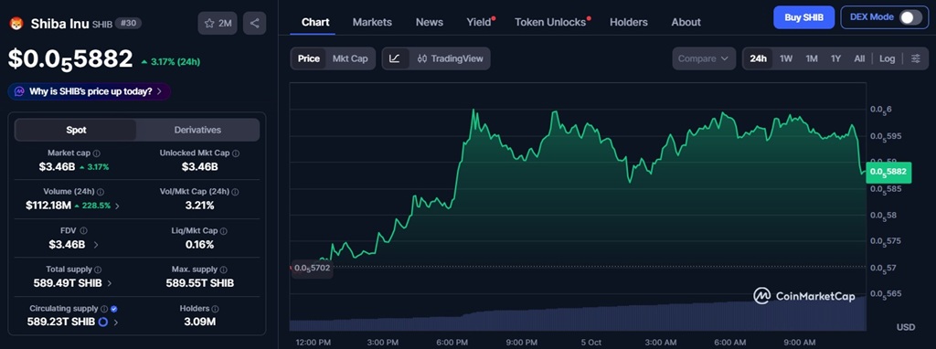Click the $0.0₅5882 price heading
The width and height of the screenshot is (936, 349).
point(69,59)
